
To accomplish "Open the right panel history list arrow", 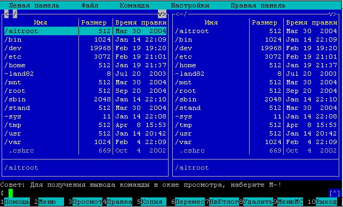I will point(332,14).
